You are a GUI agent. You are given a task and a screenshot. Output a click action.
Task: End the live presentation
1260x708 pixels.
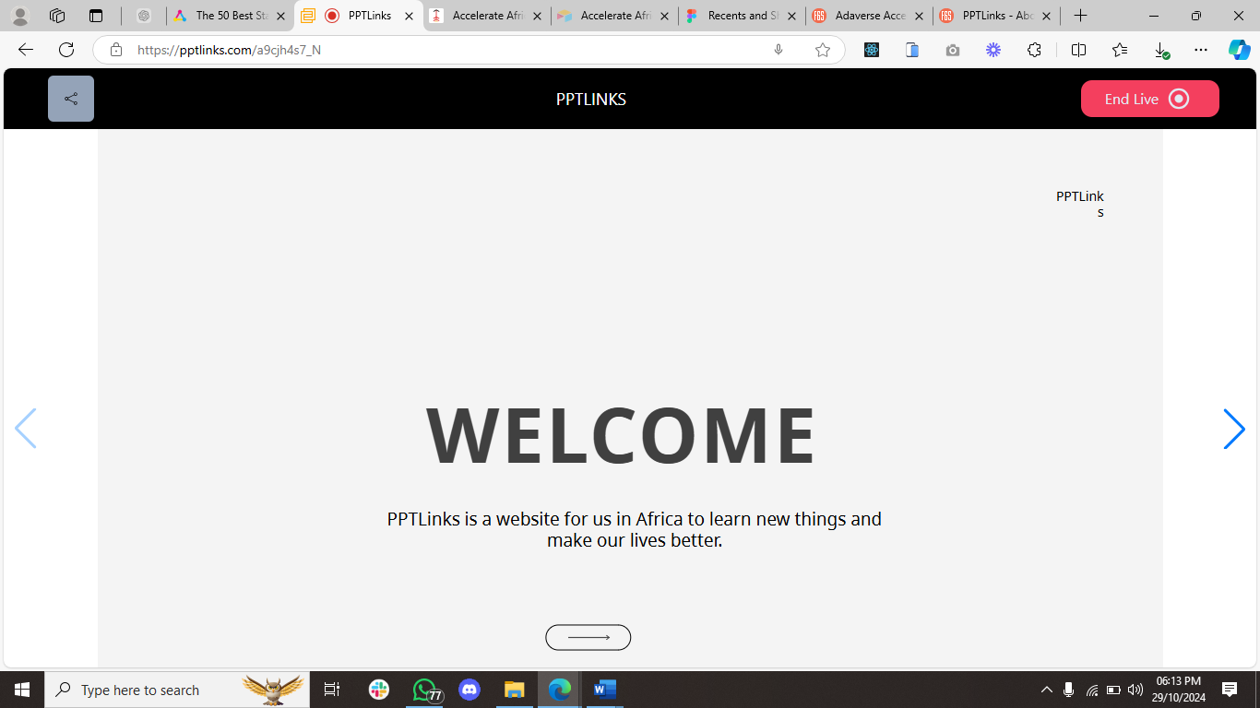[1149, 99]
